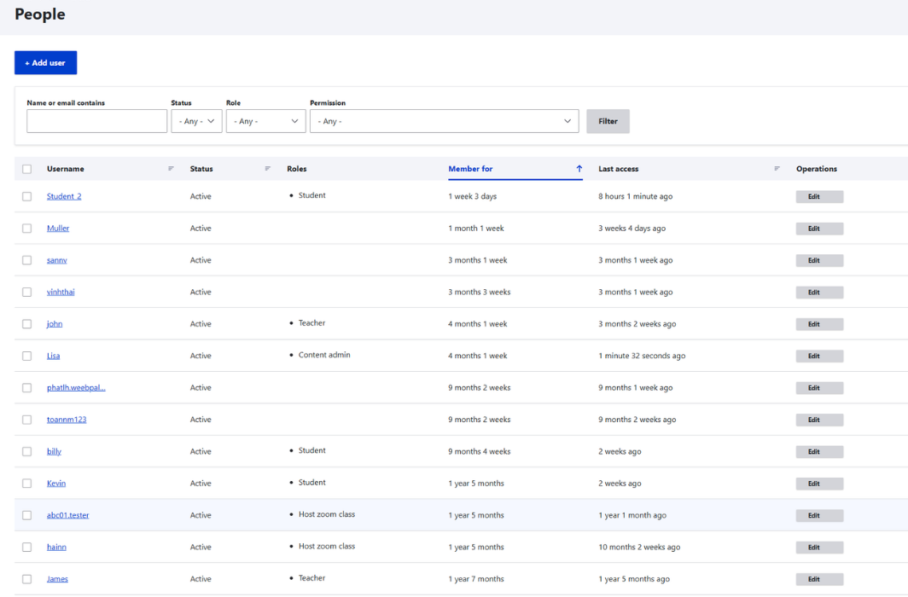Open the Status filter dropdown
Viewport: 908px width, 597px height.
[196, 121]
